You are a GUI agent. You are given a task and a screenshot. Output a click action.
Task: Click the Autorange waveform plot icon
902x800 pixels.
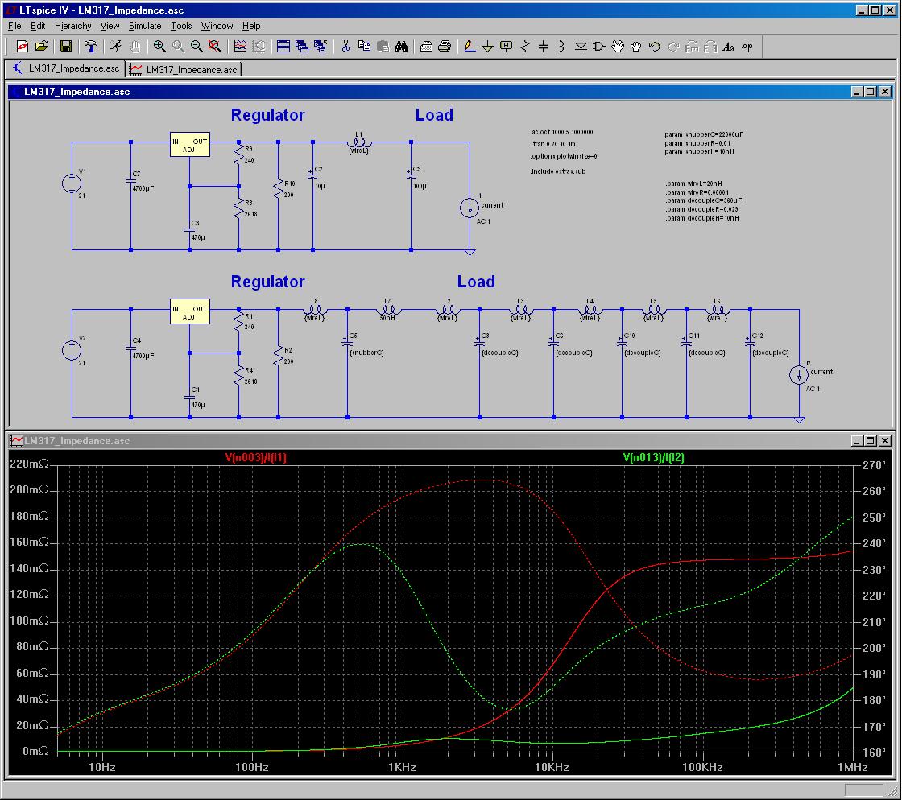[x=240, y=47]
